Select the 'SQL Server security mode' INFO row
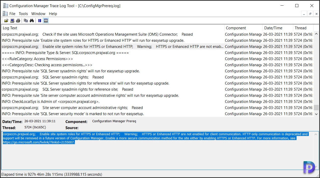The width and height of the screenshot is (320, 178). [x=157, y=114]
